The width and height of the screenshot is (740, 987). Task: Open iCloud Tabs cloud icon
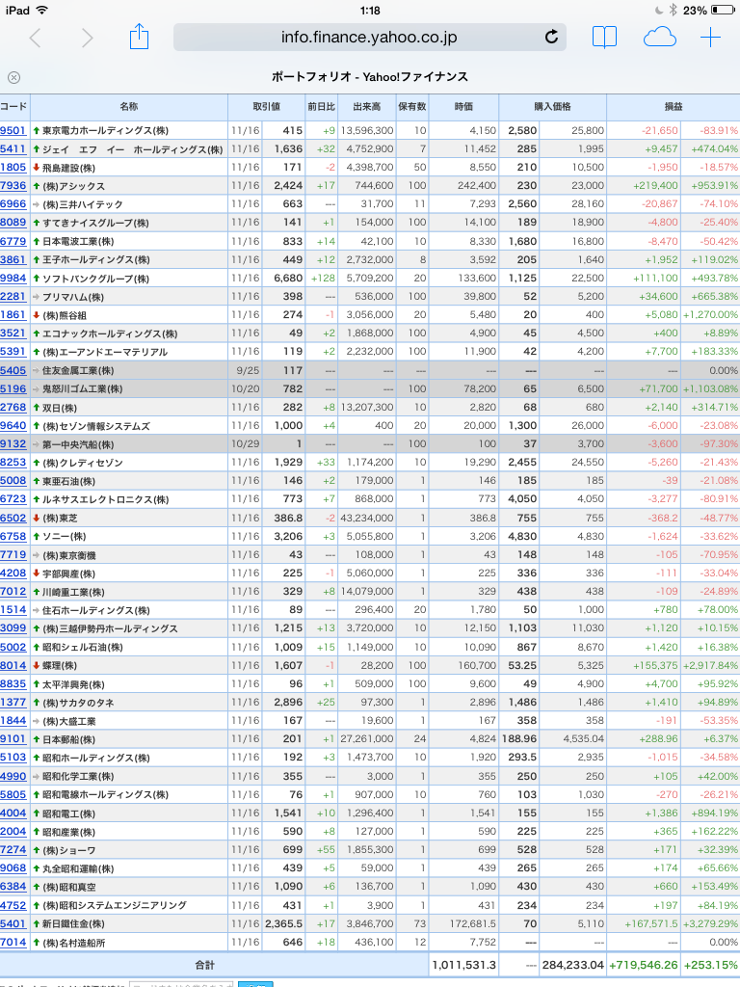659,38
